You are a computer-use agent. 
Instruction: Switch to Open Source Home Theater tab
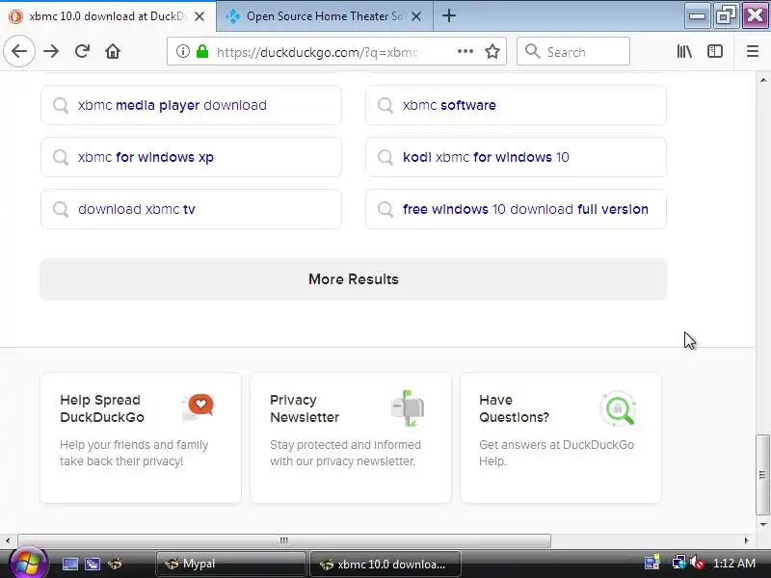click(325, 16)
